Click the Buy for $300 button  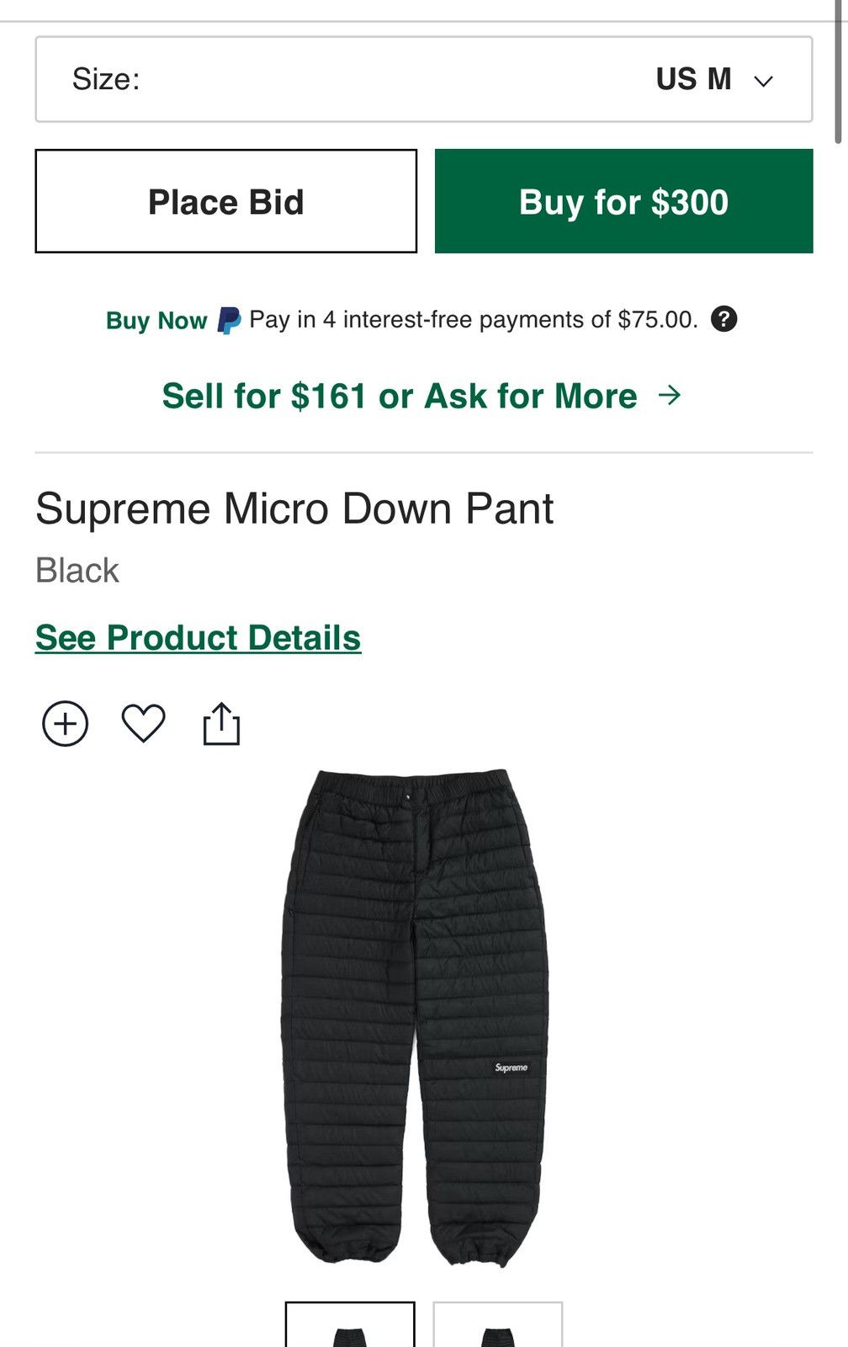pyautogui.click(x=623, y=202)
